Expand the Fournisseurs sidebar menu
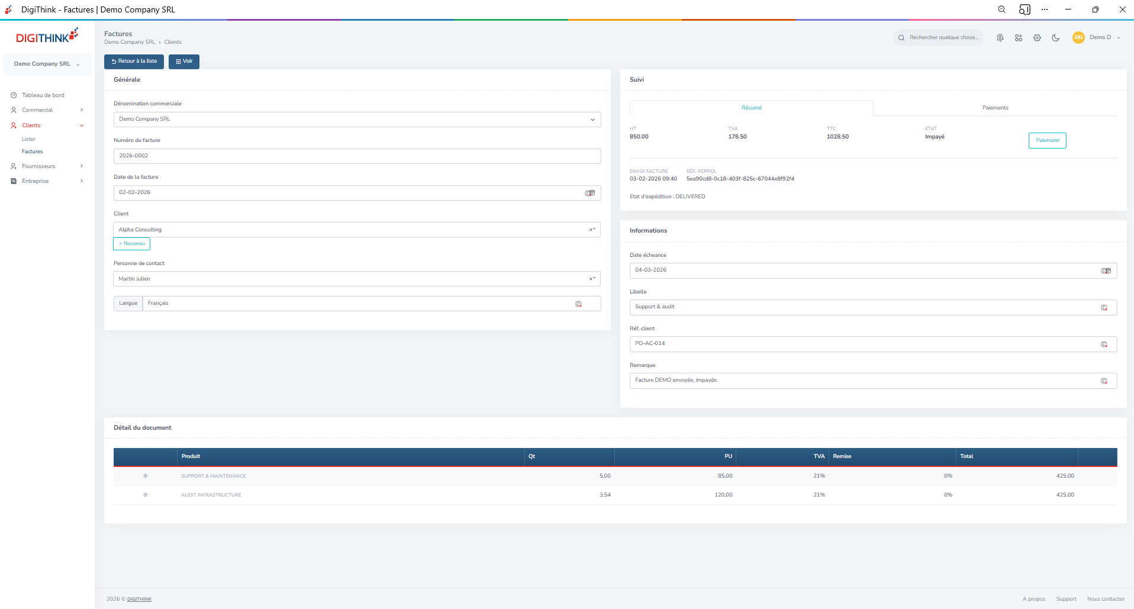1134x609 pixels. (47, 166)
